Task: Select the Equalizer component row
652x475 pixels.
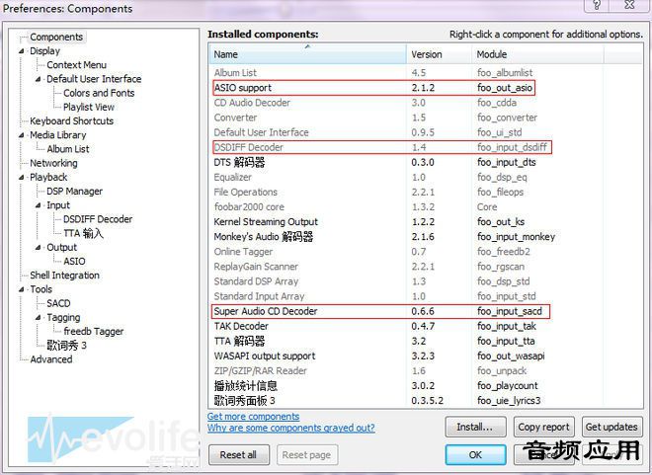Action: click(426, 177)
